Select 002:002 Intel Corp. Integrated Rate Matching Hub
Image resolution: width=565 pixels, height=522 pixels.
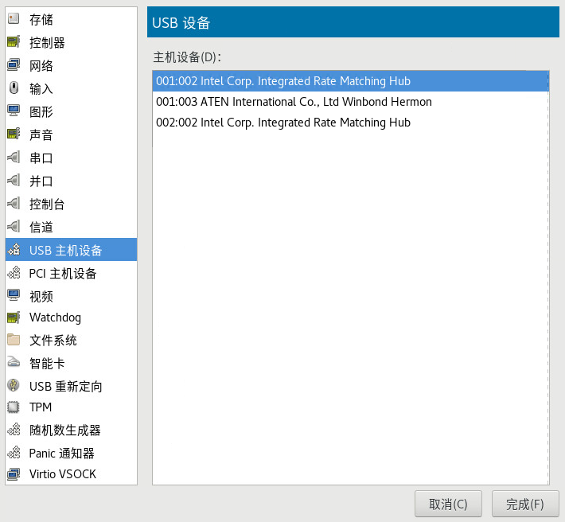pyautogui.click(x=350, y=123)
